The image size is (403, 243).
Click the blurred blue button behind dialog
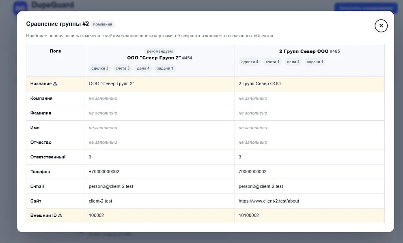(x=366, y=8)
